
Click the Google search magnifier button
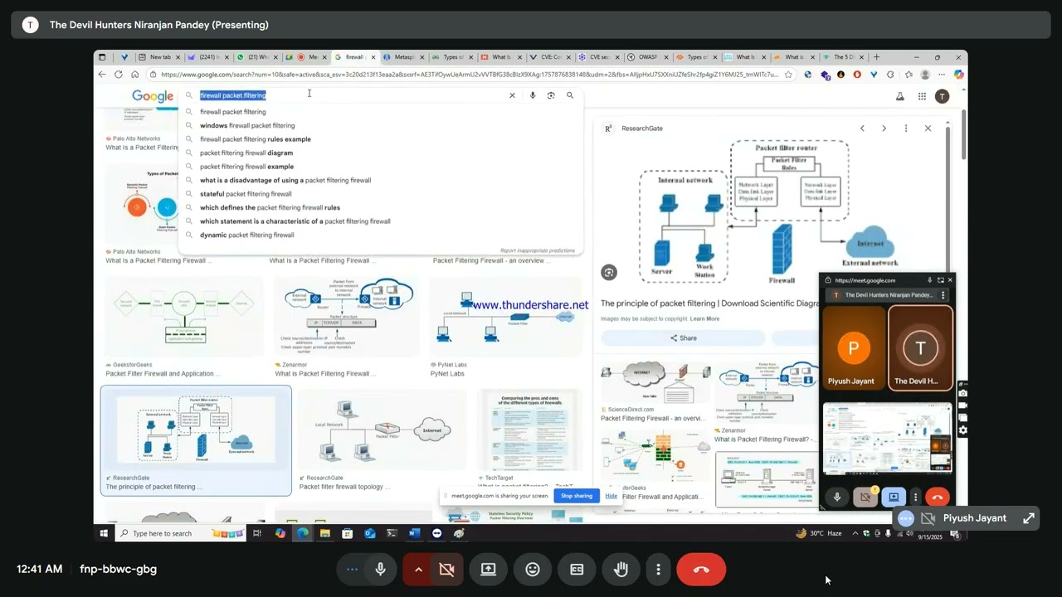point(570,95)
